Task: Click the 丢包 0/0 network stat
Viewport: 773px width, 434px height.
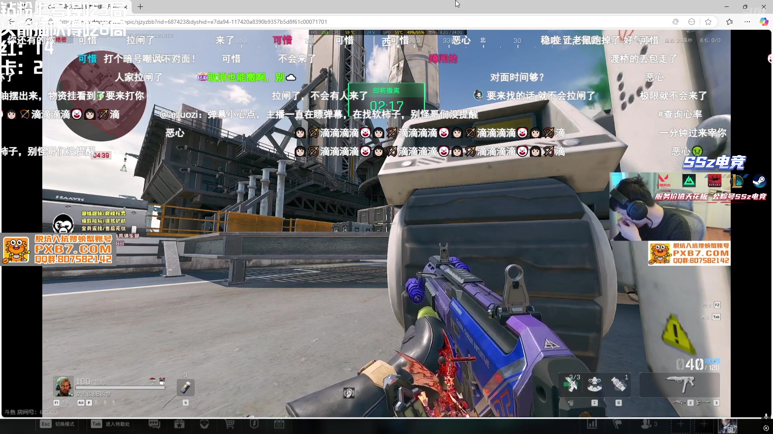Action: pyautogui.click(x=710, y=40)
